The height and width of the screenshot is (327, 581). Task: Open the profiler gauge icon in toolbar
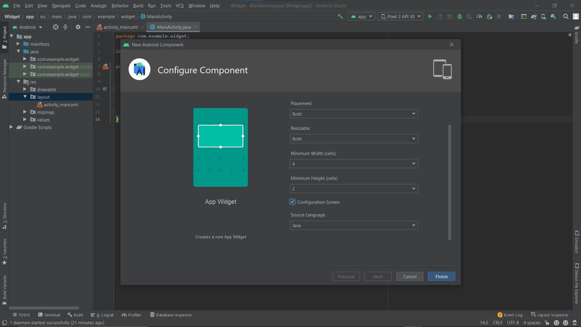pos(479,16)
